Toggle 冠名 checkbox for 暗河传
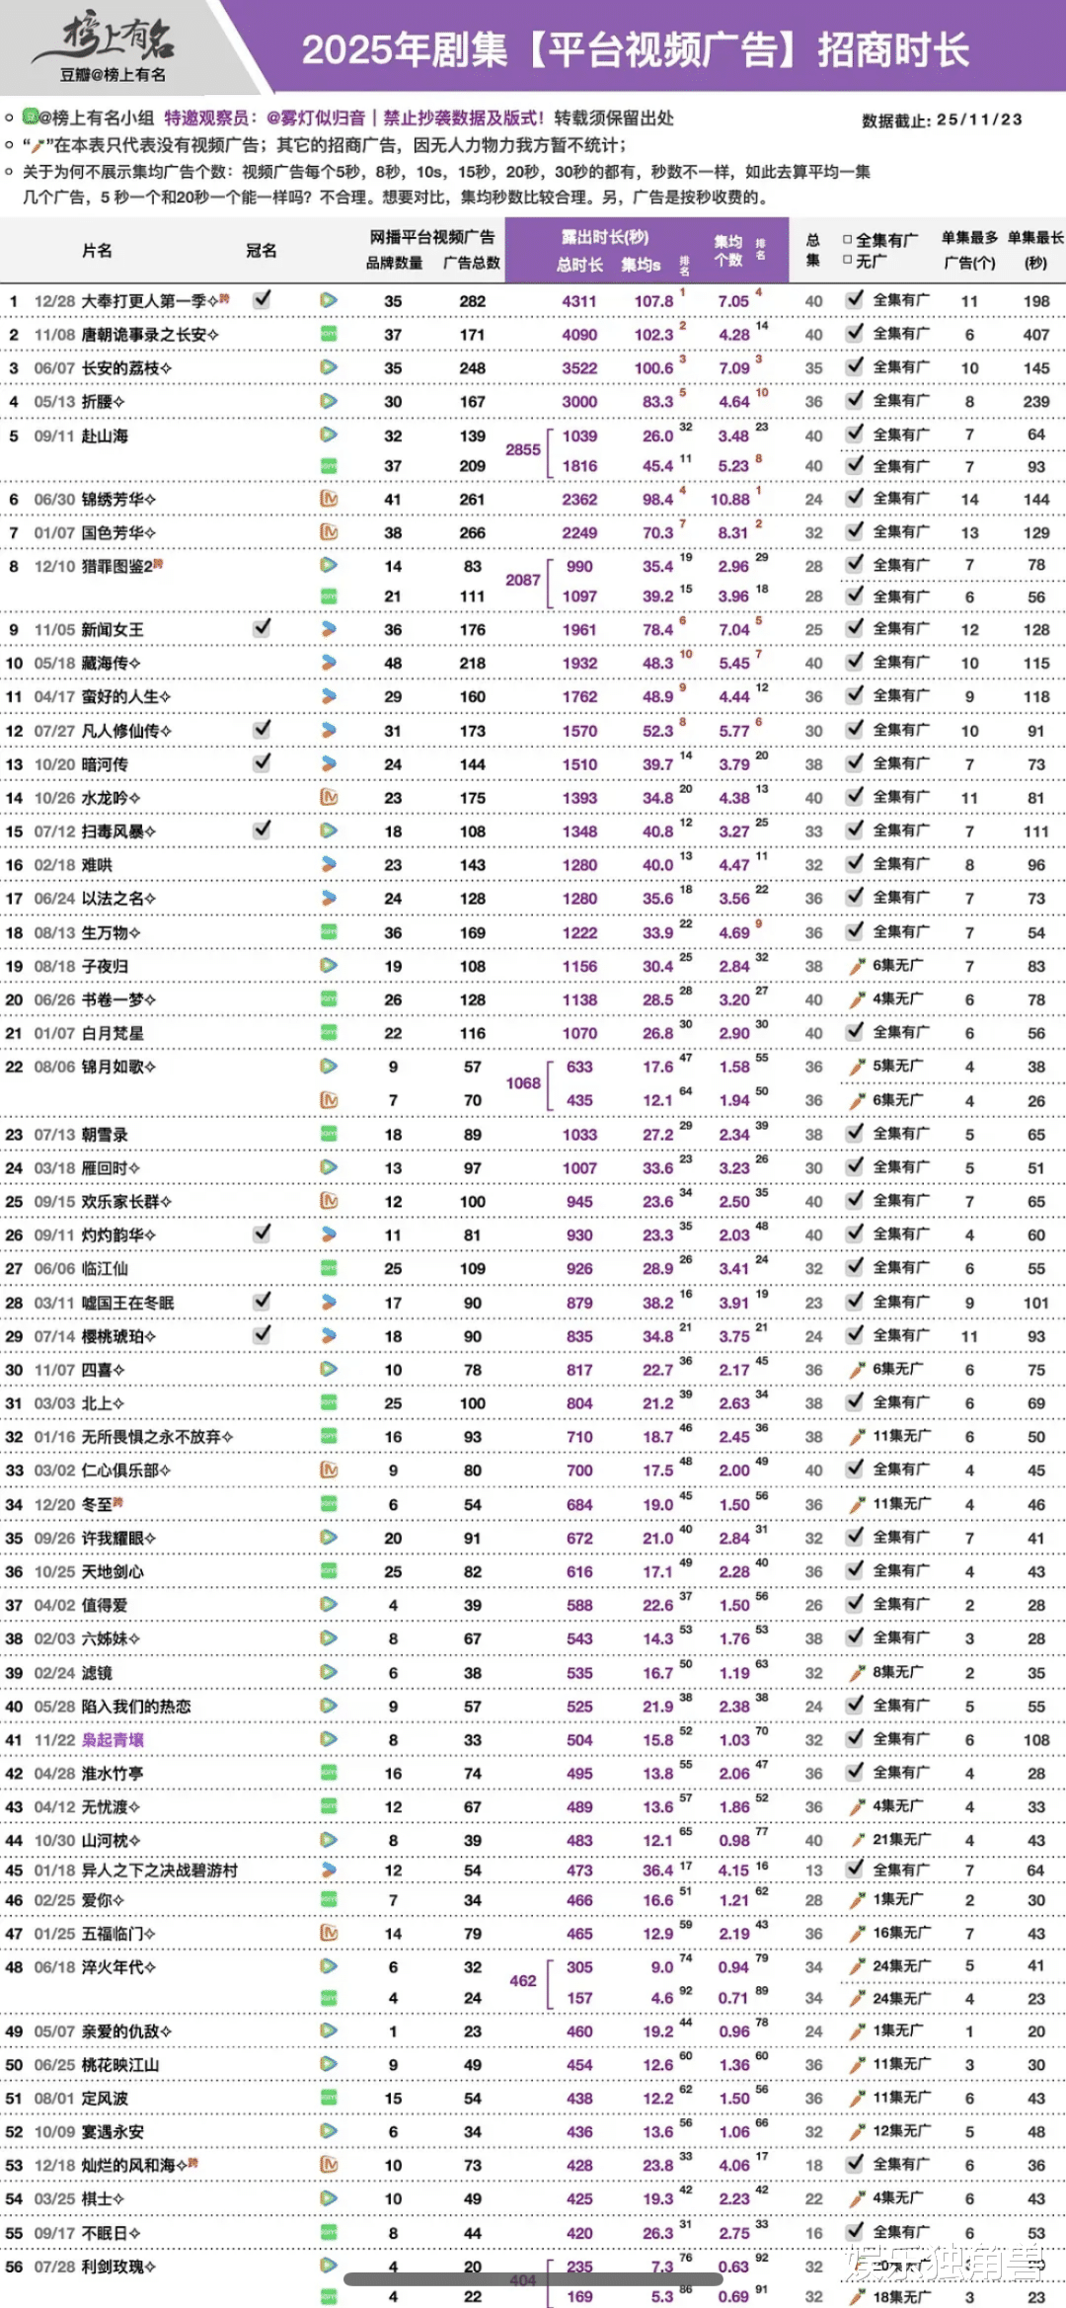 coord(262,761)
